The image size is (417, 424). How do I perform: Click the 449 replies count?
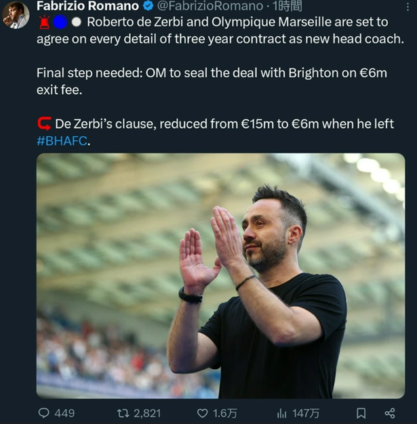64,412
